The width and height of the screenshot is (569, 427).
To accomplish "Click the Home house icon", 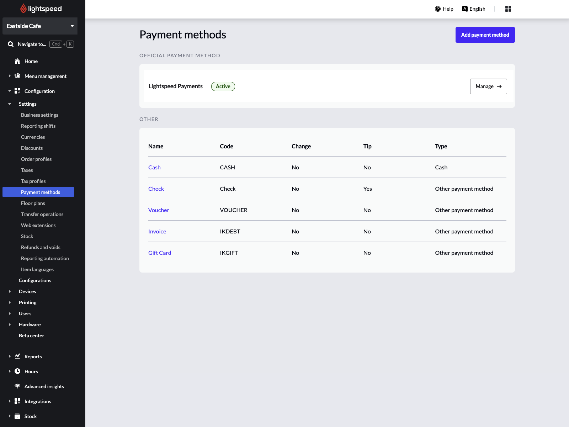I will click(x=17, y=61).
